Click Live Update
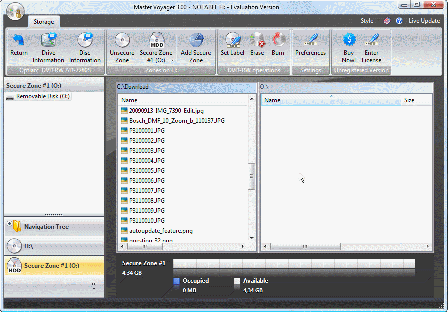448x312 pixels. [424, 21]
